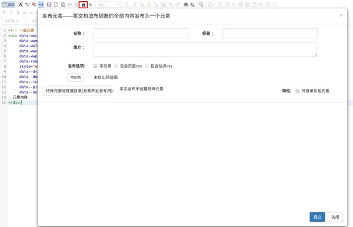Click the Bold B formatting icon
Viewport: 353px width, 227px height.
coord(4,13)
